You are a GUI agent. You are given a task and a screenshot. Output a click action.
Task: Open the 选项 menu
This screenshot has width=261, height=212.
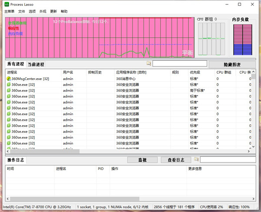[x=32, y=11]
